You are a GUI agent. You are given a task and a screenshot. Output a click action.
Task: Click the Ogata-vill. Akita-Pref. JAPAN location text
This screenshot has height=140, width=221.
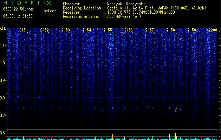pos(157,8)
